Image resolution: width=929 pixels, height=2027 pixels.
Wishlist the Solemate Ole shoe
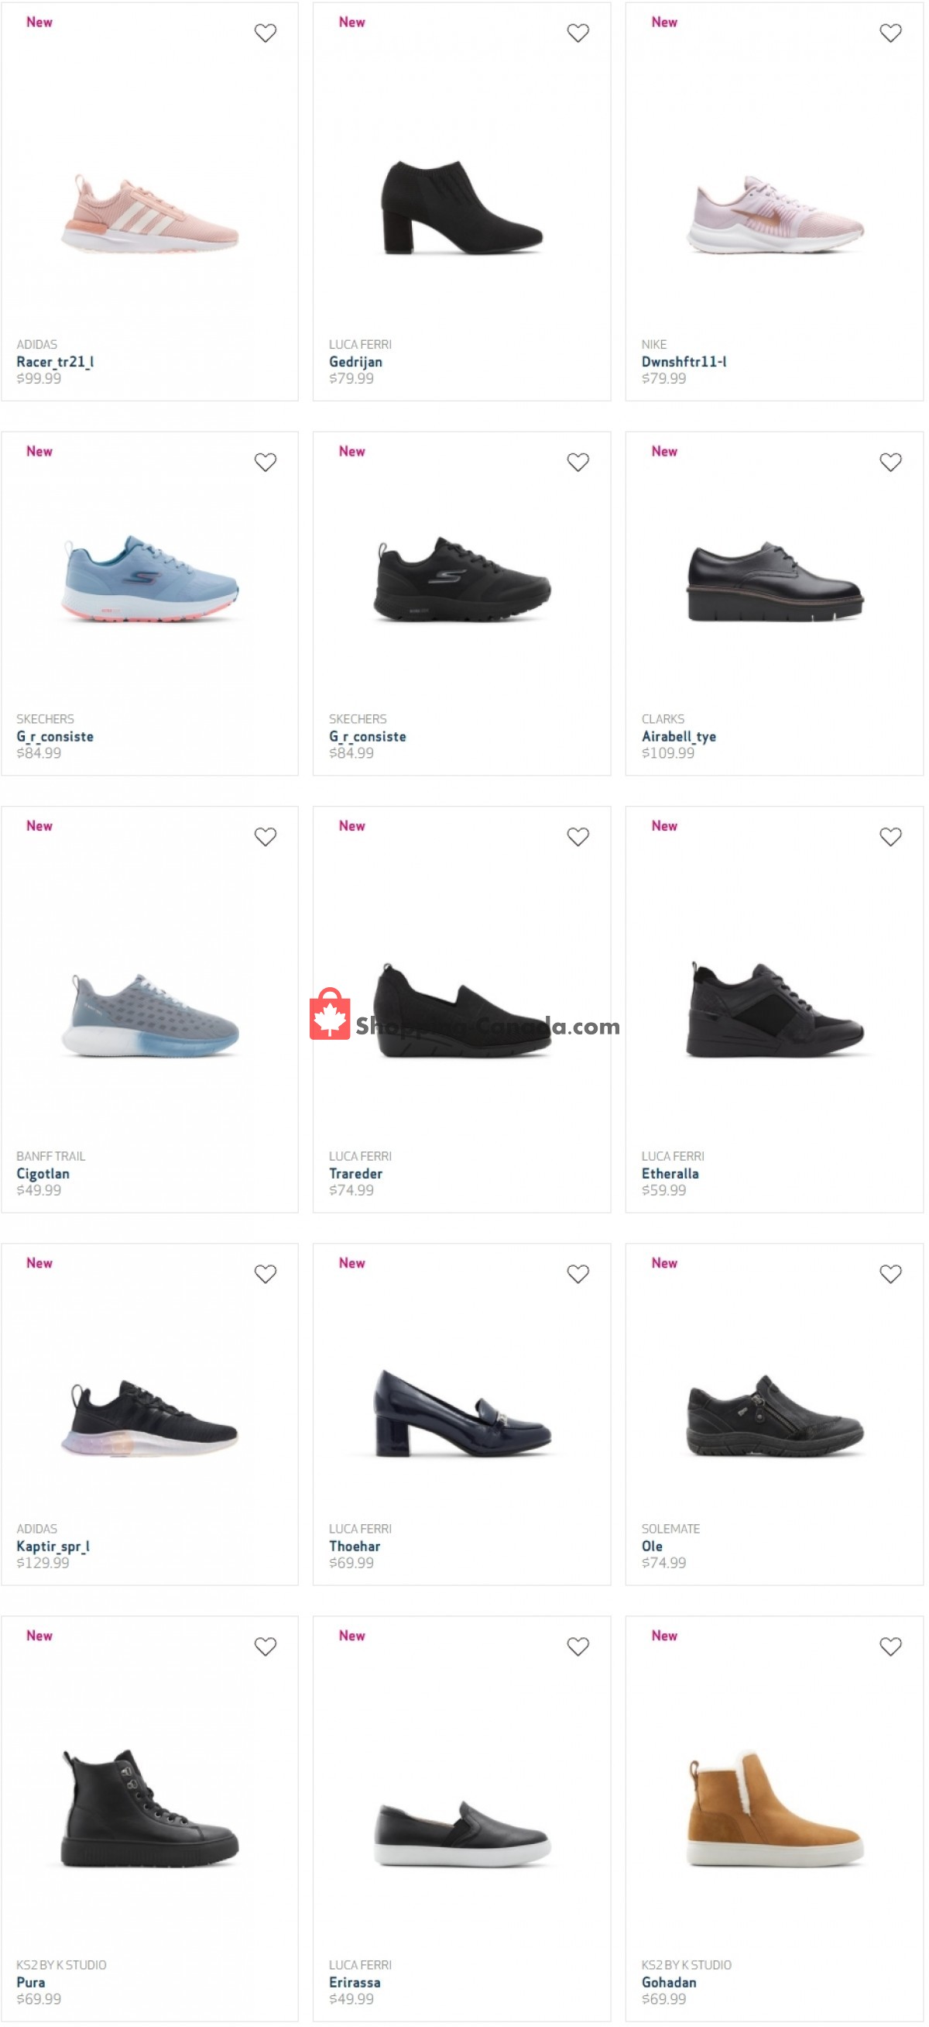(891, 1275)
